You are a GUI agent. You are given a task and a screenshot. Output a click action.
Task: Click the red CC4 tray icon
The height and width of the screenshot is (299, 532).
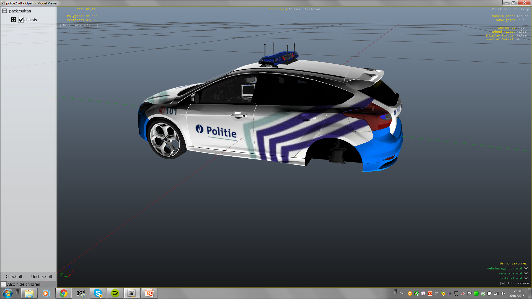point(430,293)
